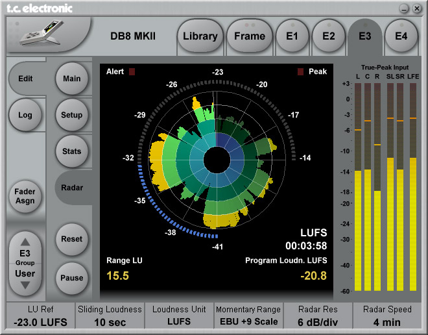Go to the Main page
This screenshot has width=428, height=335.
pos(71,79)
